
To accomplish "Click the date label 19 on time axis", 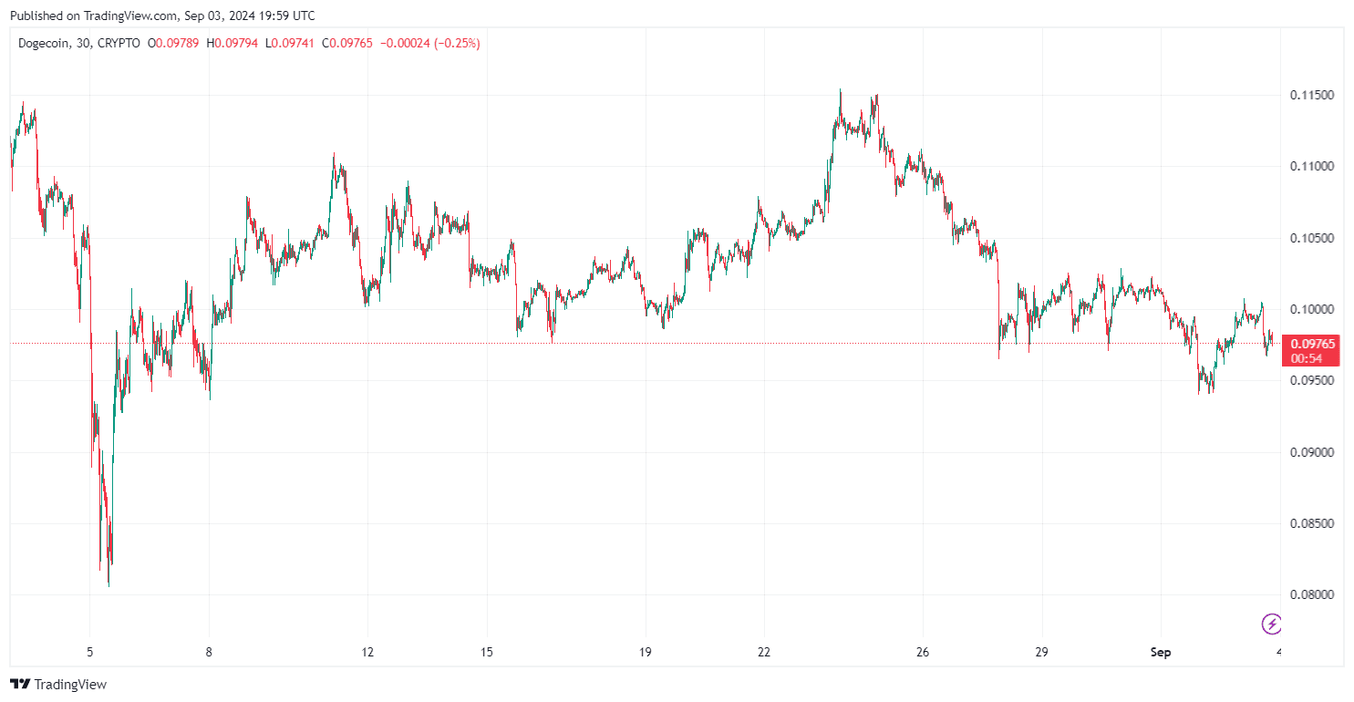I will click(646, 652).
